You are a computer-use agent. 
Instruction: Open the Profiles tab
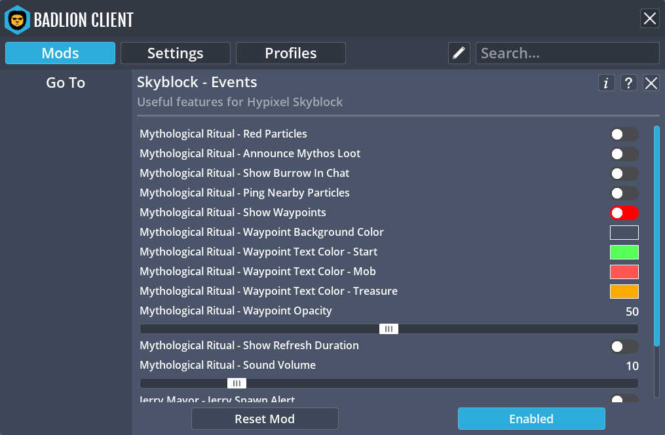[291, 53]
